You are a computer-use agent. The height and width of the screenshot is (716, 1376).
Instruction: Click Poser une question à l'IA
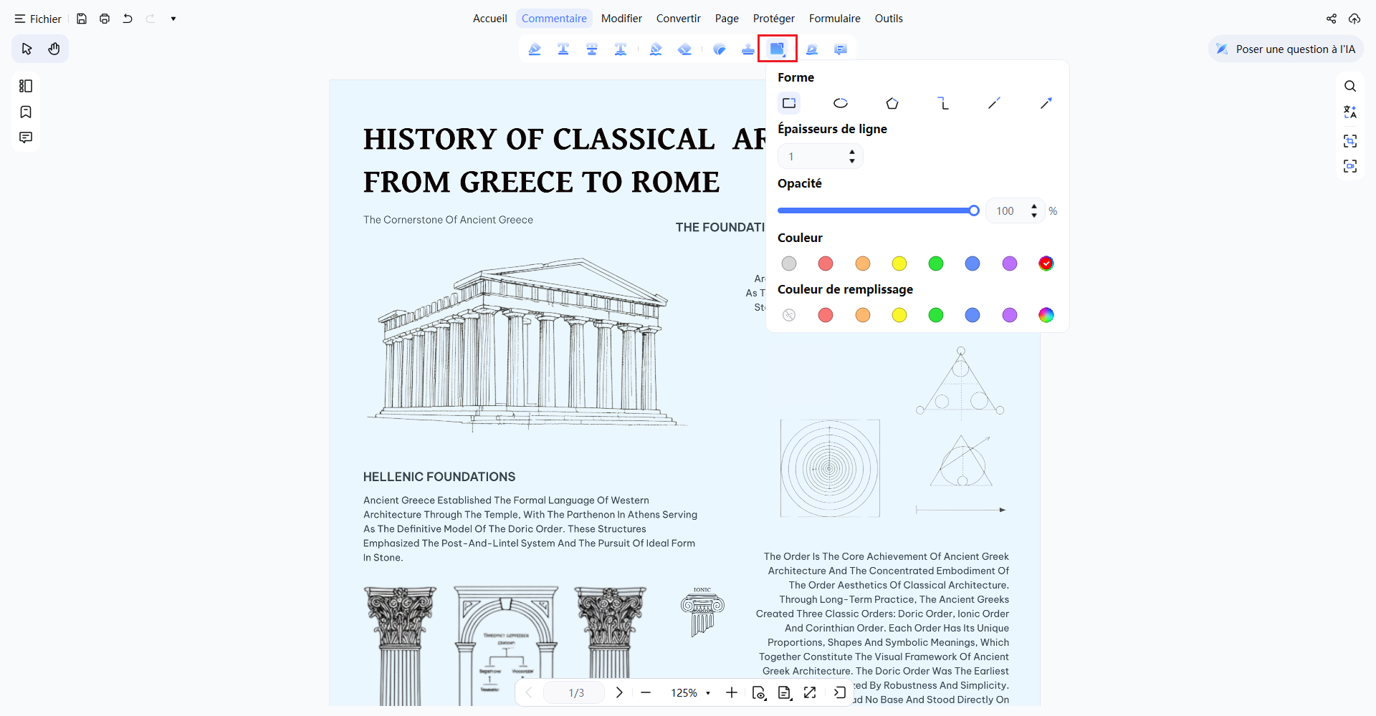(x=1286, y=49)
